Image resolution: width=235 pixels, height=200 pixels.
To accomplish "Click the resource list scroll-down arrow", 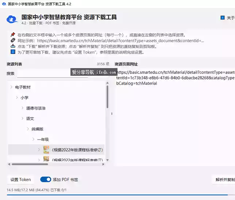I will (x=107, y=160).
